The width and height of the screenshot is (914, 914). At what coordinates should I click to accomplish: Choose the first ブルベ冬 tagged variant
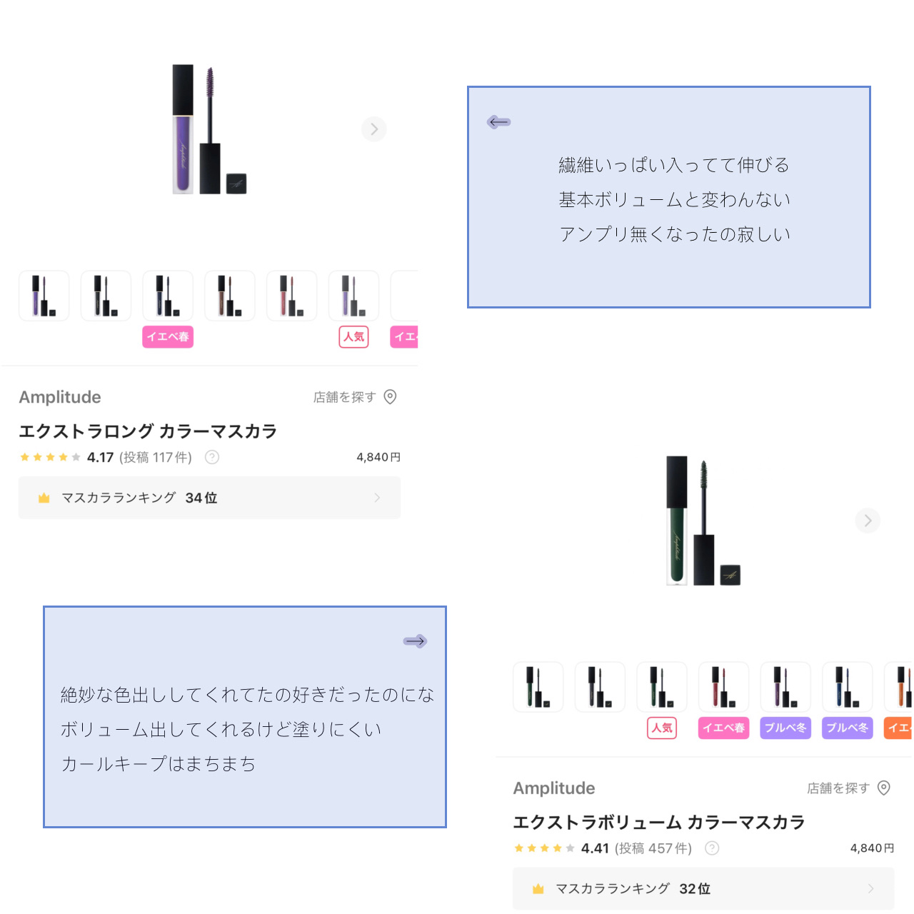point(785,687)
